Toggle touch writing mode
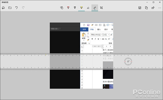Screen dimensions: 163x100 pyautogui.click(x=62, y=8)
